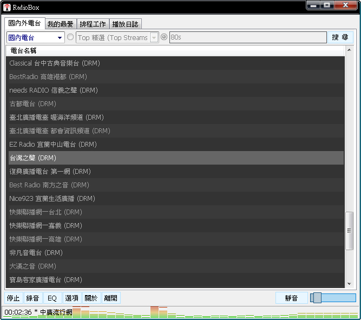Click the scrollbar up arrow

click(349, 50)
